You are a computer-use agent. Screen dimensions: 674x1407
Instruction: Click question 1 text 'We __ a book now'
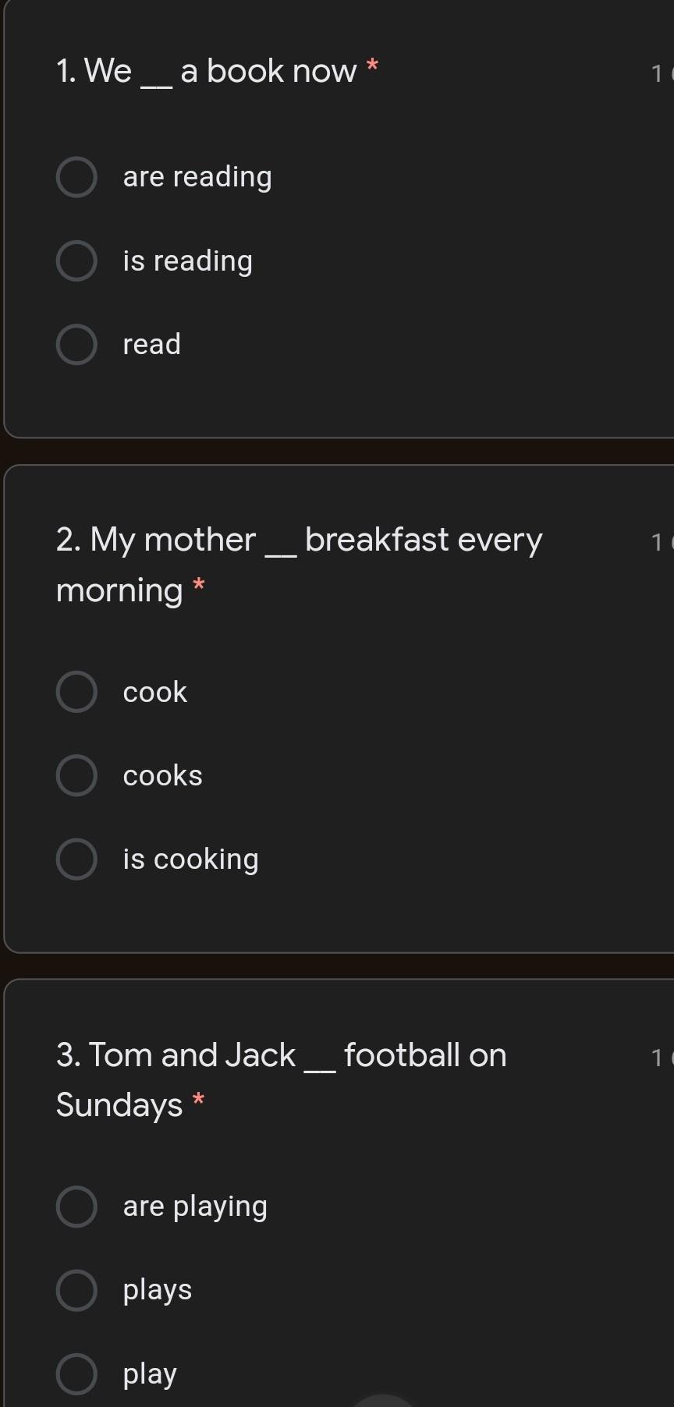207,72
